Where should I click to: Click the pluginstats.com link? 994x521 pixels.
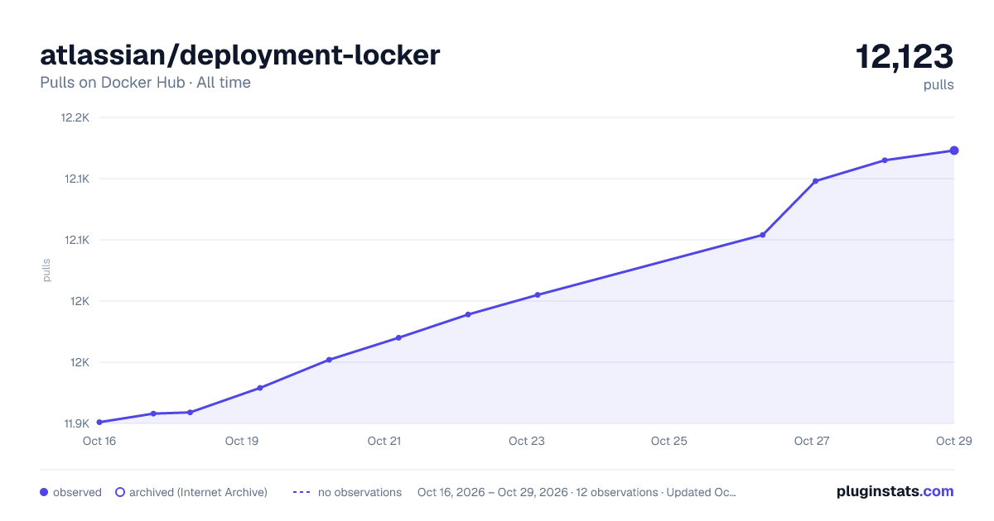click(x=895, y=491)
